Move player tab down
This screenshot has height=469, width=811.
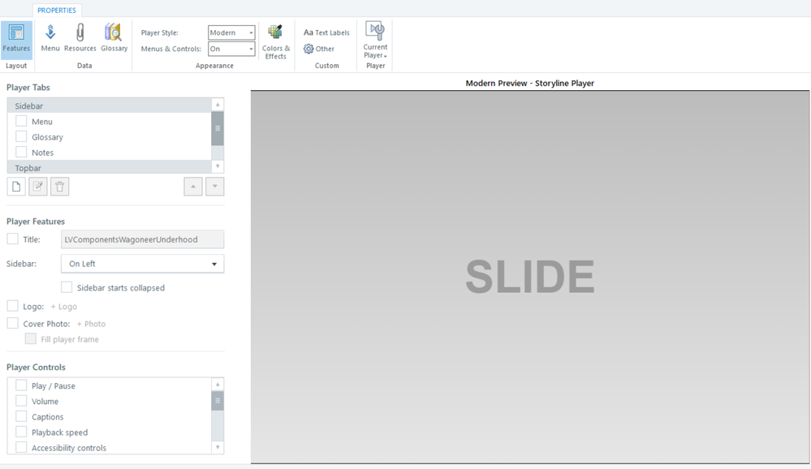(x=214, y=187)
